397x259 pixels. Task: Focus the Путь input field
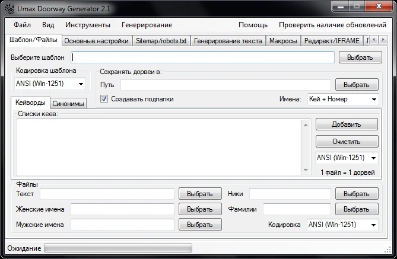pyautogui.click(x=226, y=85)
